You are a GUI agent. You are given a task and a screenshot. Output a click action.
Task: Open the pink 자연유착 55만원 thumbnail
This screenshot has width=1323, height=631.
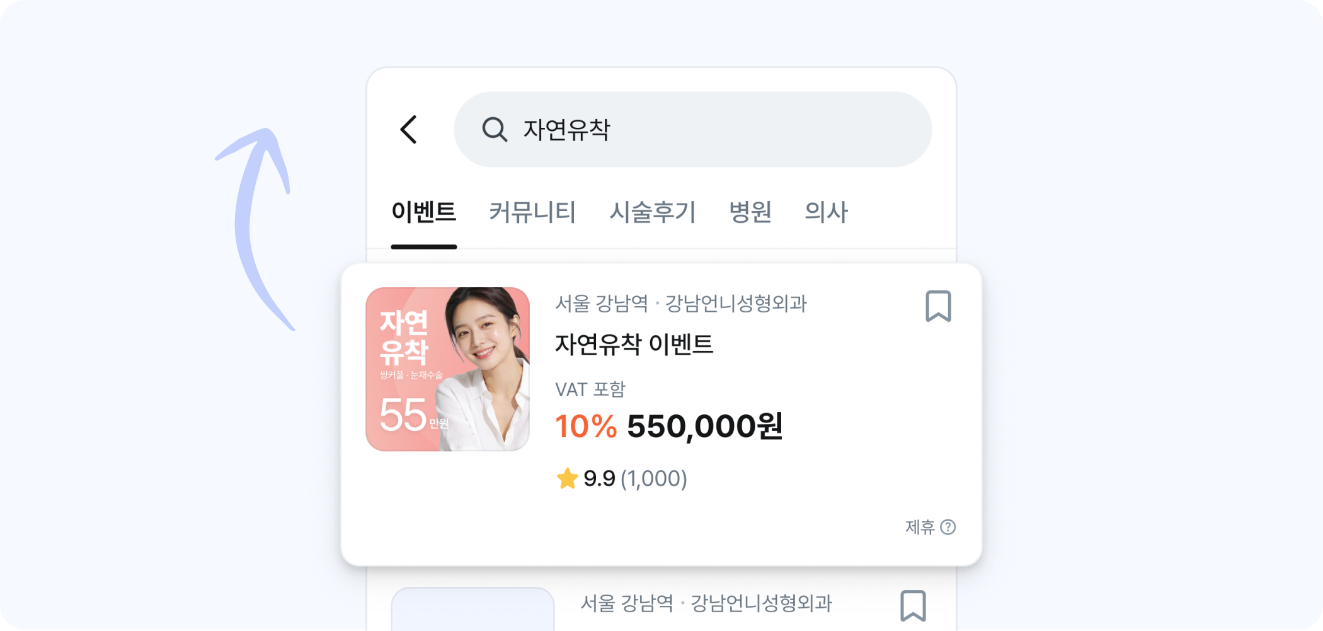(x=448, y=369)
